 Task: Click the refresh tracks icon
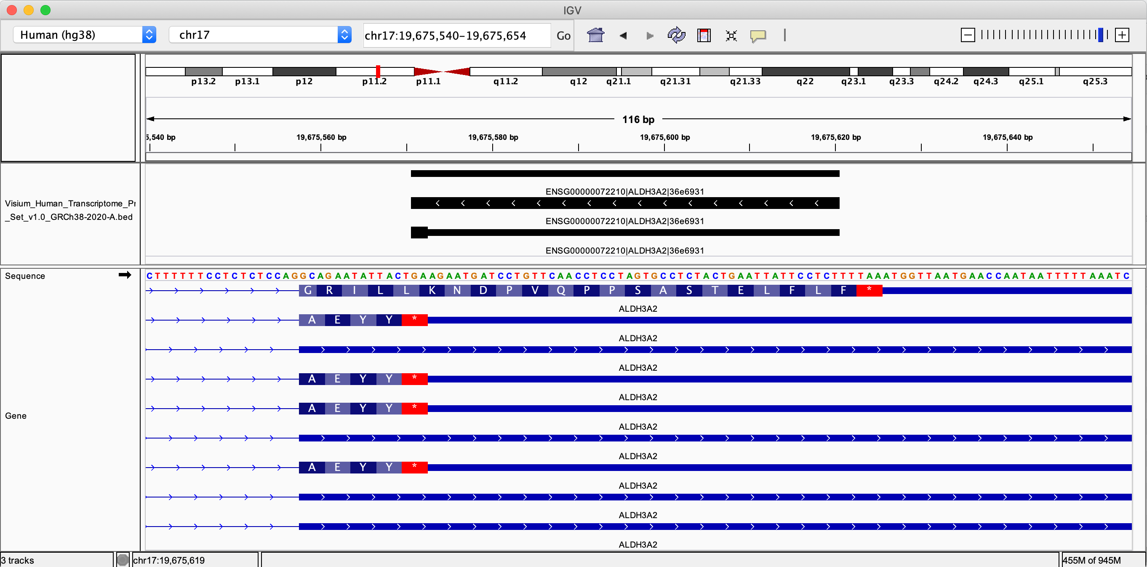pos(676,35)
